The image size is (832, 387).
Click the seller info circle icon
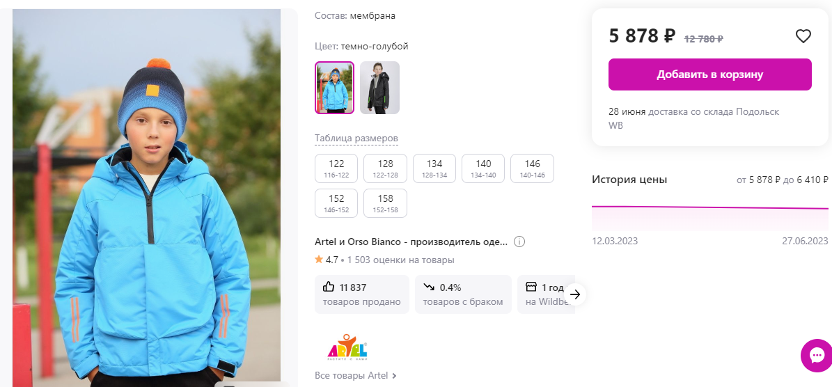[x=519, y=242]
